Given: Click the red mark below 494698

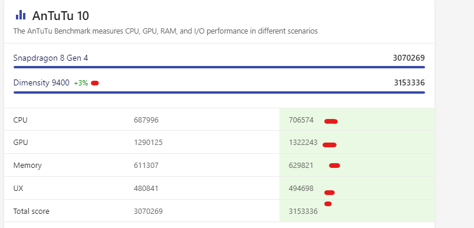Looking at the screenshot, I should pyautogui.click(x=330, y=193).
